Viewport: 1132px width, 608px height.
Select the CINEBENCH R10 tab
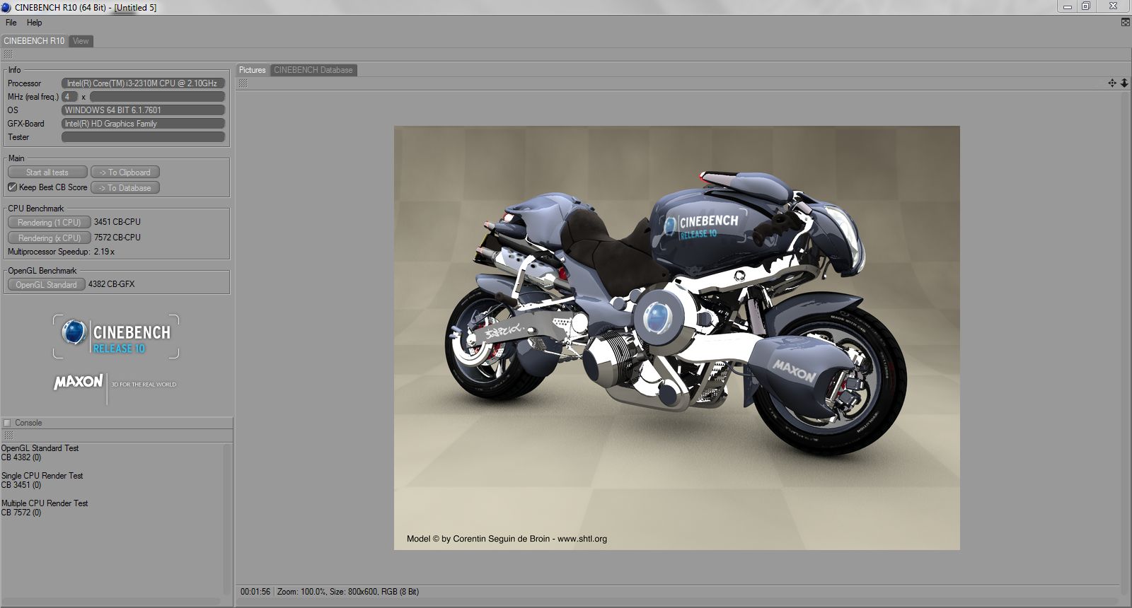tap(34, 41)
